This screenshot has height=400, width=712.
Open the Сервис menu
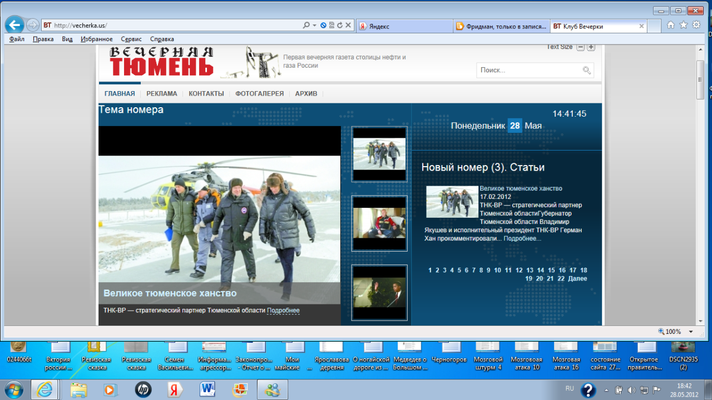coord(131,39)
